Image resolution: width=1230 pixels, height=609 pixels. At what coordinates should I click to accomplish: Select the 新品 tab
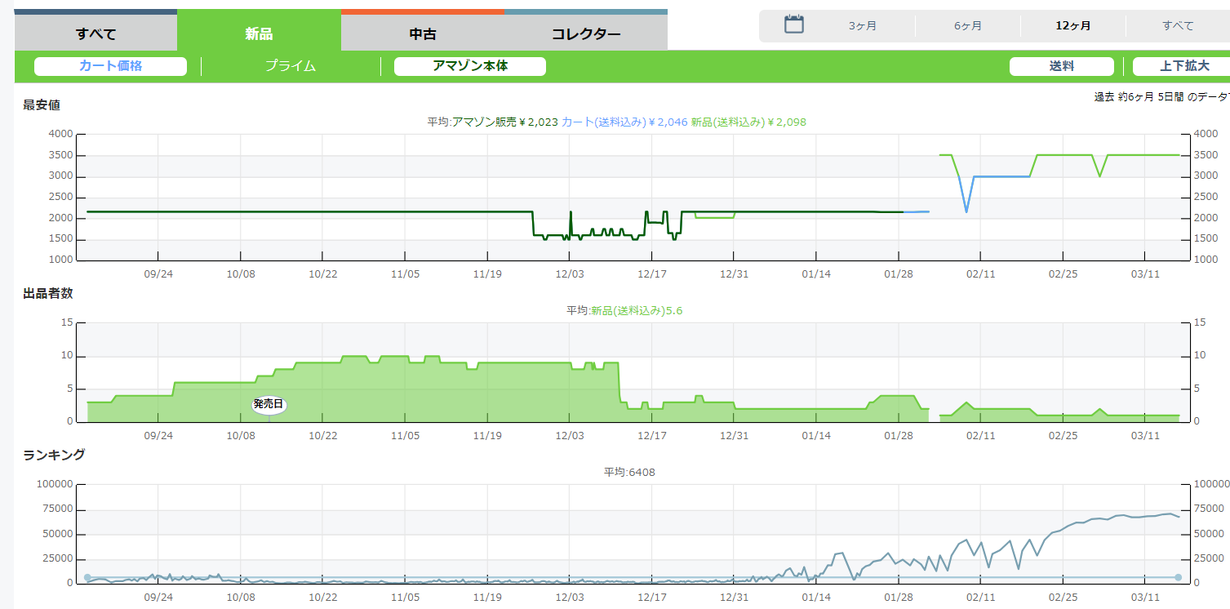(259, 33)
